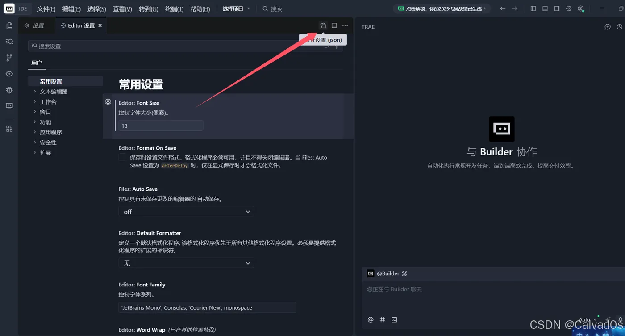Open the title bar settings gear
The height and width of the screenshot is (336, 625).
point(569,8)
